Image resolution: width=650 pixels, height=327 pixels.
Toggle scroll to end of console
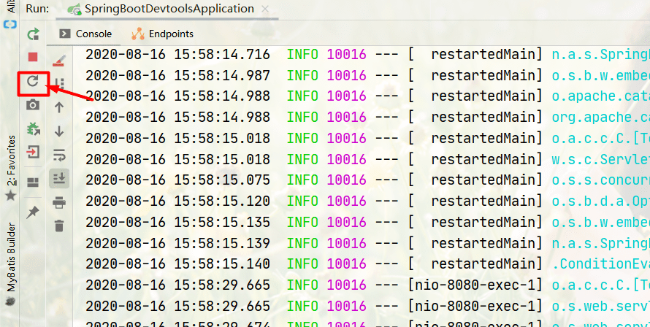click(x=59, y=179)
